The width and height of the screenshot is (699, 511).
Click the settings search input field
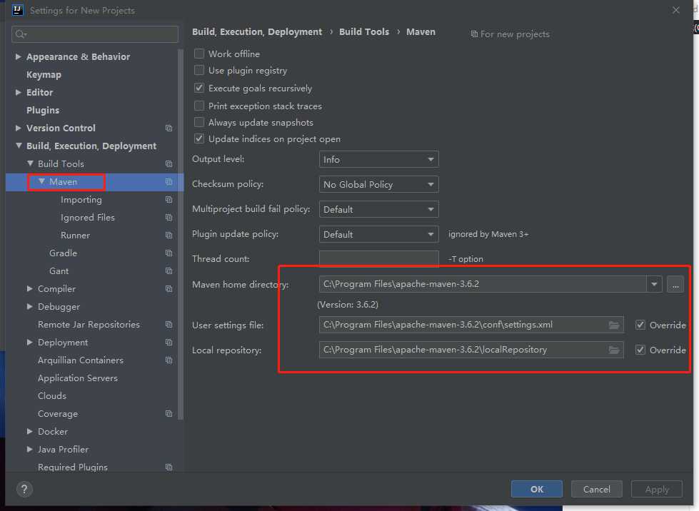click(x=95, y=34)
